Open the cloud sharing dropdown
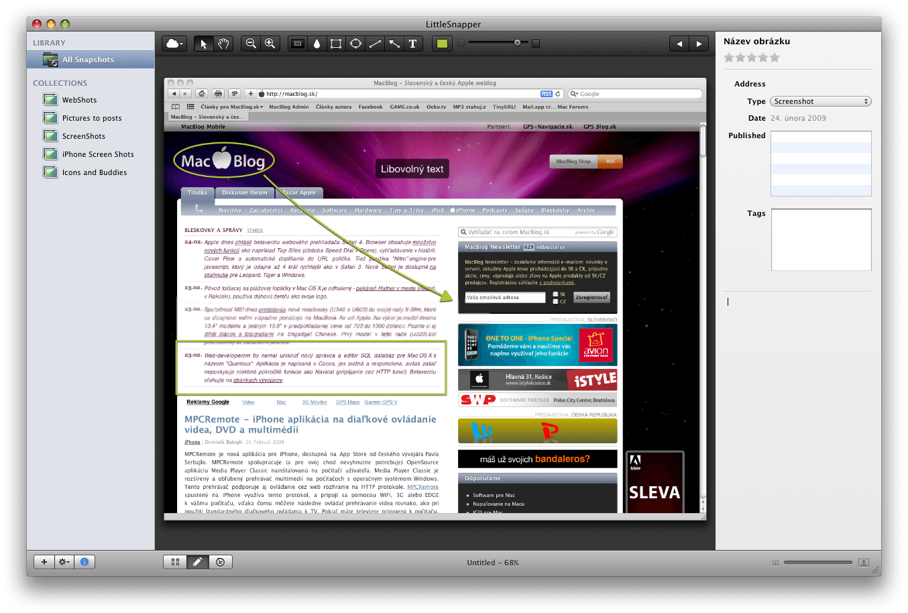This screenshot has width=908, height=613. [x=174, y=44]
